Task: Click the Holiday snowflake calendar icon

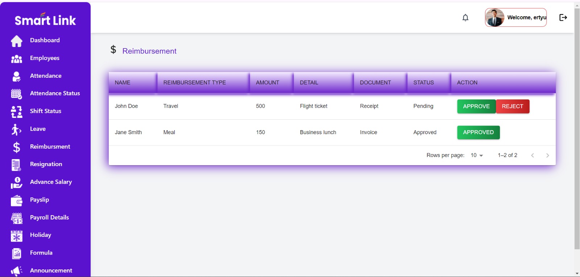Action: (x=16, y=236)
